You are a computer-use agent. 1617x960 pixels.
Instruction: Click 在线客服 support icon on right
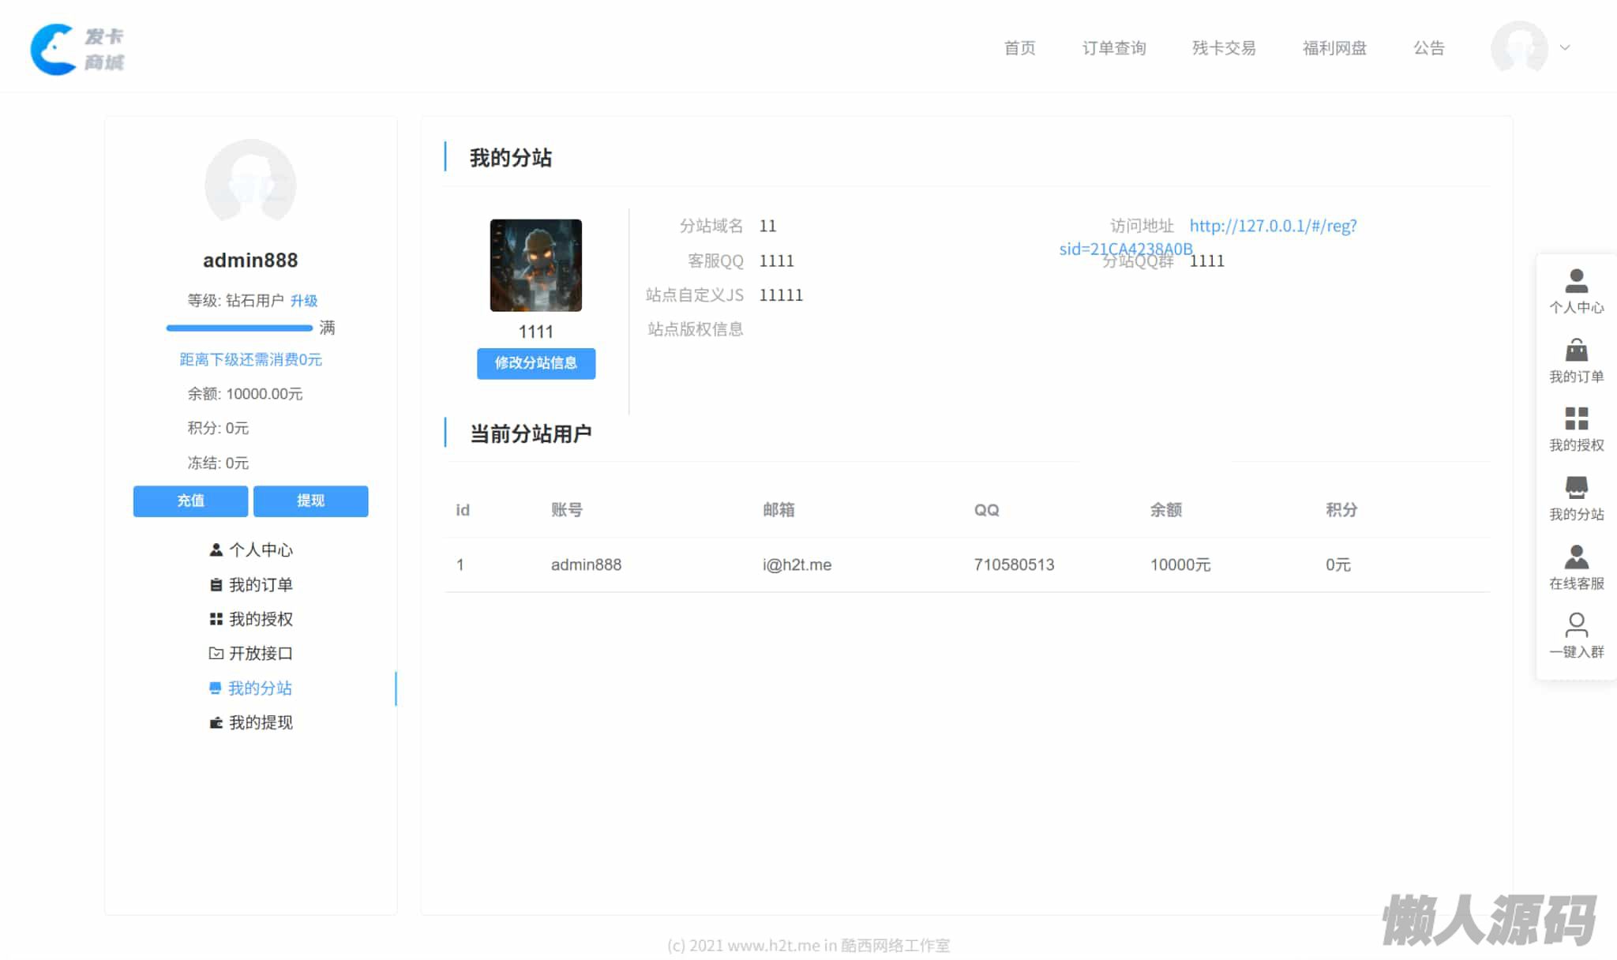tap(1576, 557)
